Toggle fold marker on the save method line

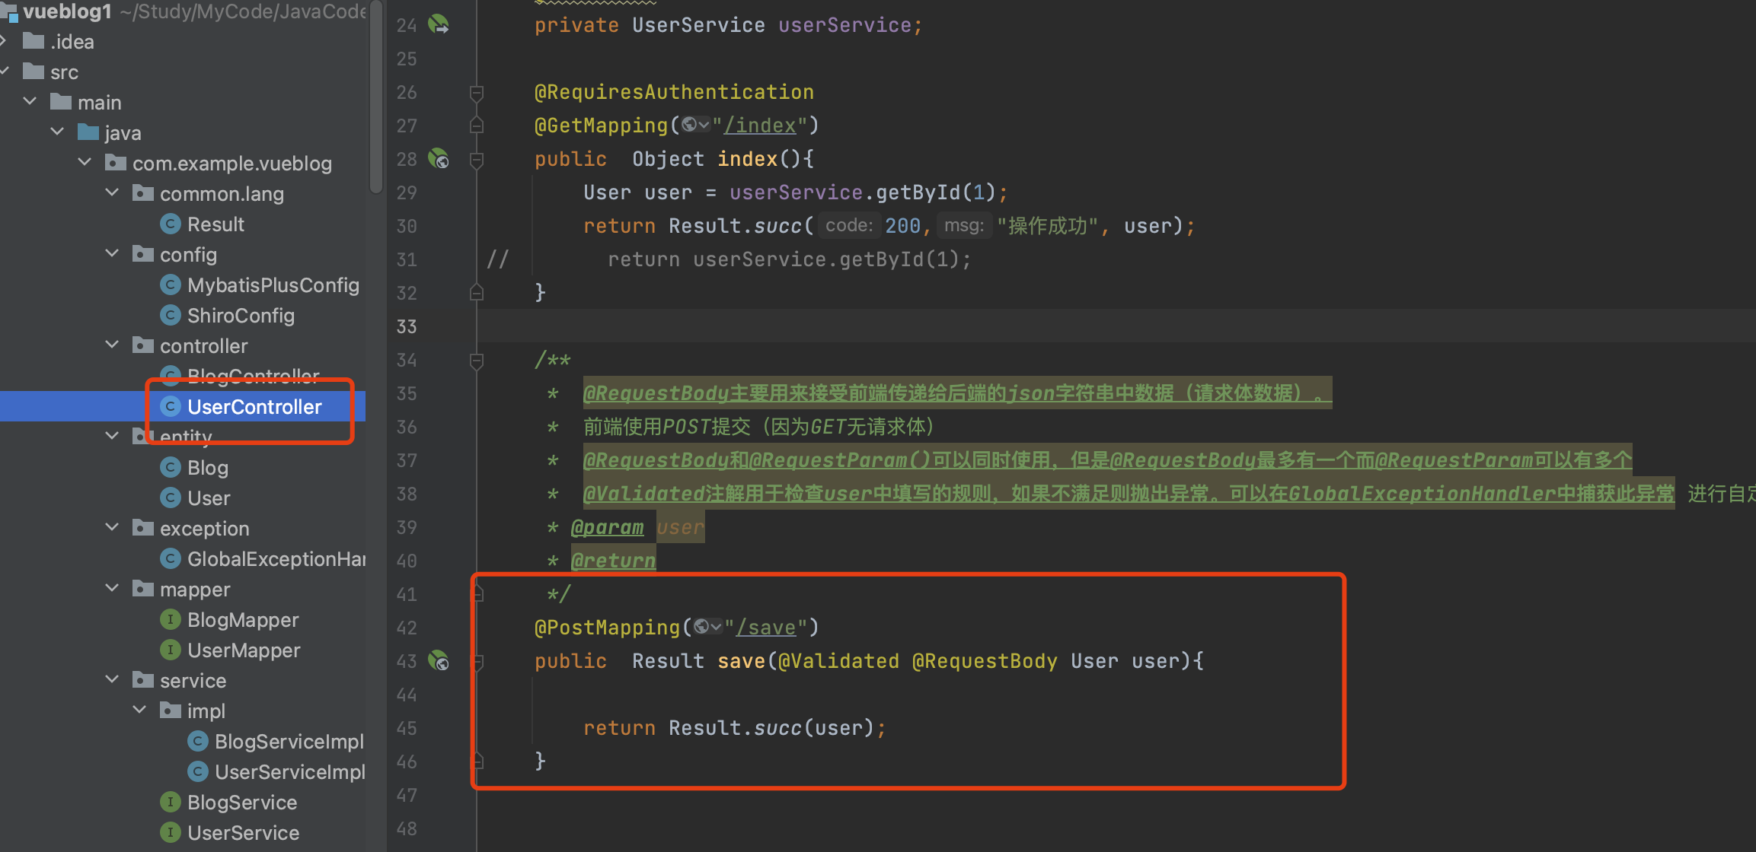(478, 661)
